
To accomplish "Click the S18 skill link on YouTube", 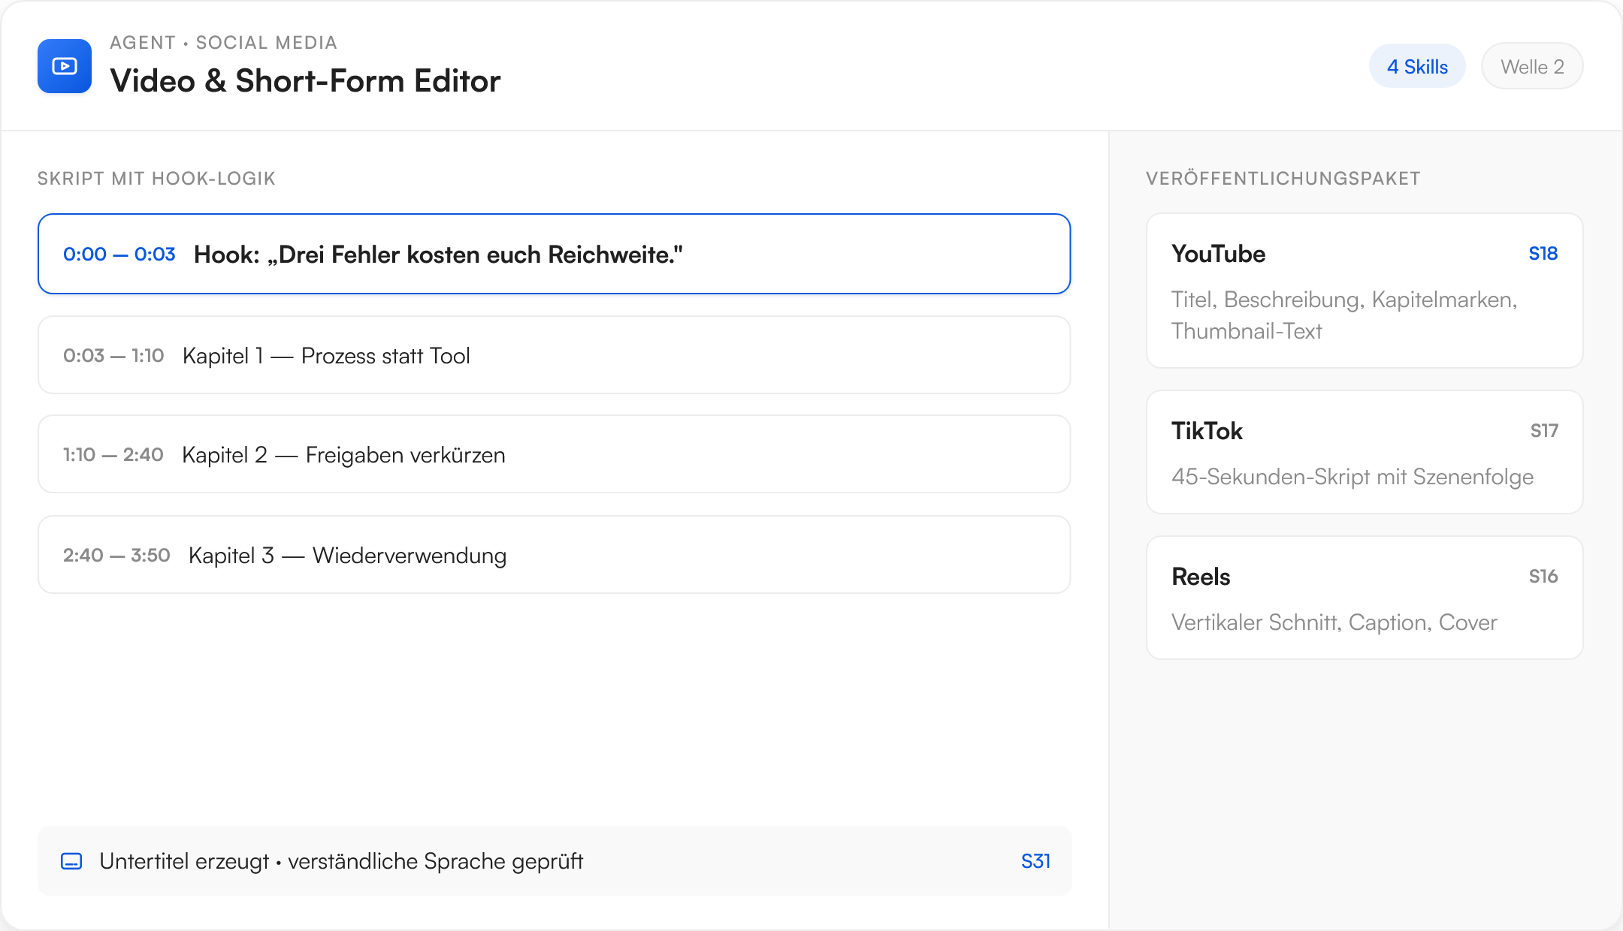I will (x=1543, y=254).
